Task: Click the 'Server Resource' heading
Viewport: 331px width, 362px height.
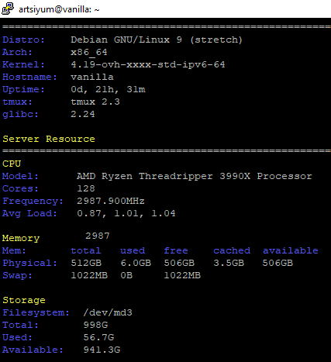Action: click(49, 139)
